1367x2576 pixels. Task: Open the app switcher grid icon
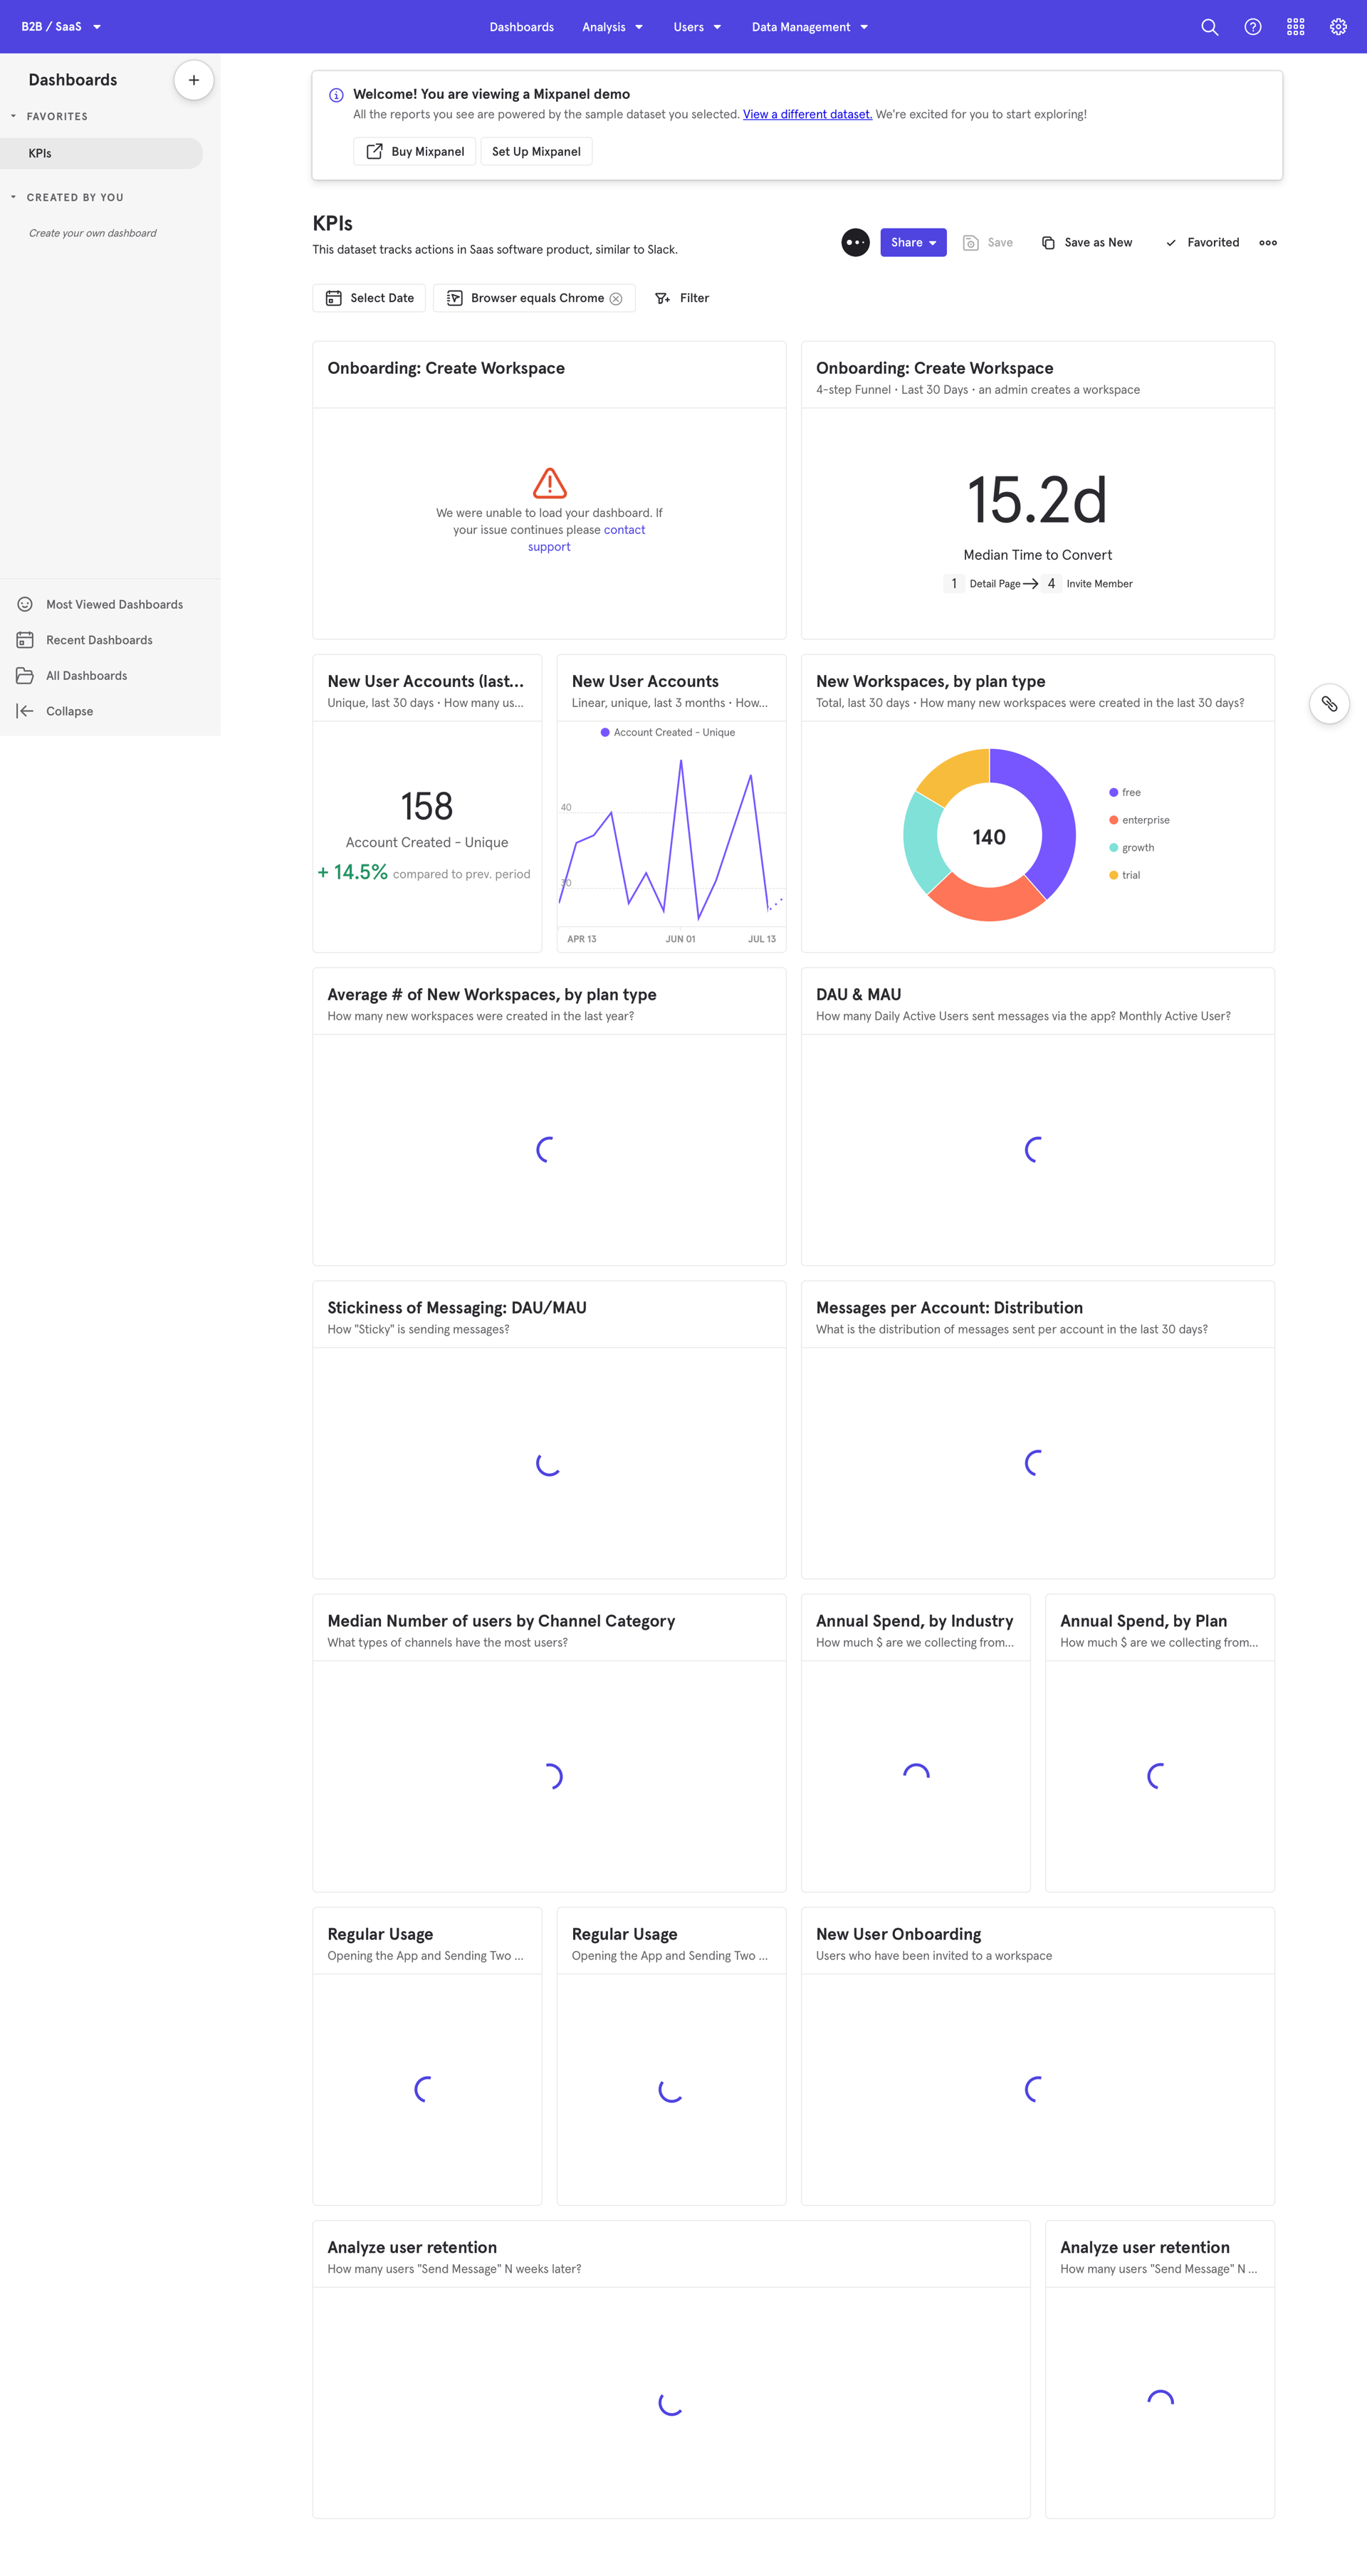[1295, 26]
